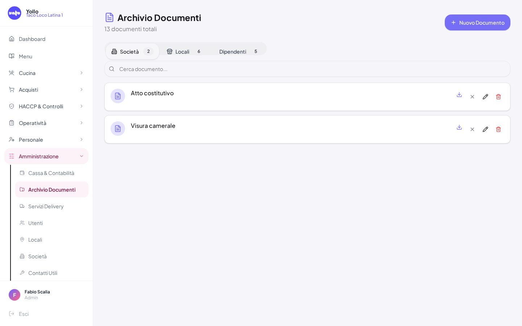
Task: Edit Atto costitutivo with the pencil icon
Action: pos(485,97)
